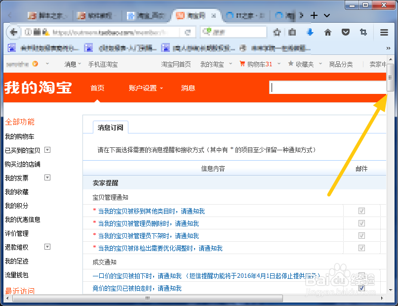Click the horizontal scrollbar right arrow
398x306 pixels.
pos(383,298)
